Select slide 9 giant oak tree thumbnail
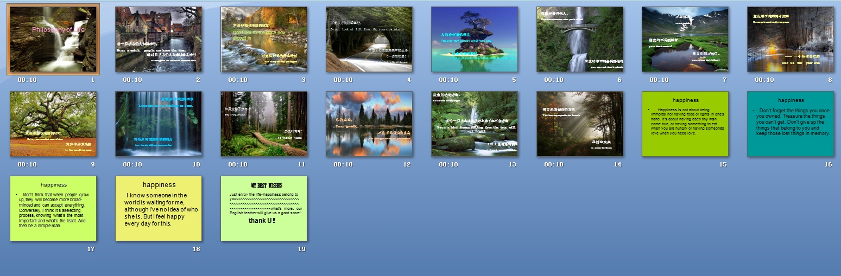Viewport: 841px width, 276px height. click(53, 124)
